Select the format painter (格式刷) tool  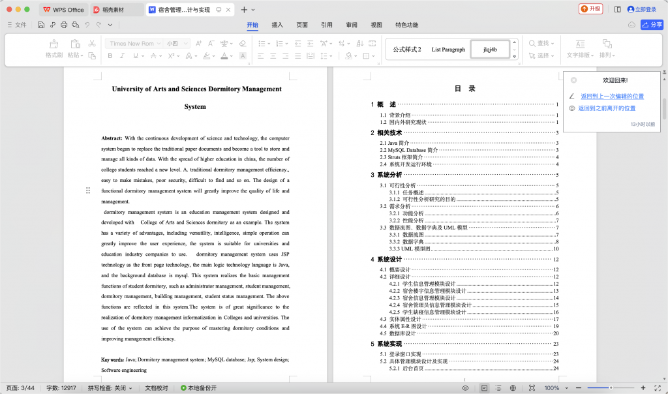tap(54, 47)
